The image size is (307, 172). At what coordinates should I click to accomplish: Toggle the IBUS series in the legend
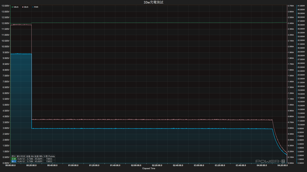point(26,7)
